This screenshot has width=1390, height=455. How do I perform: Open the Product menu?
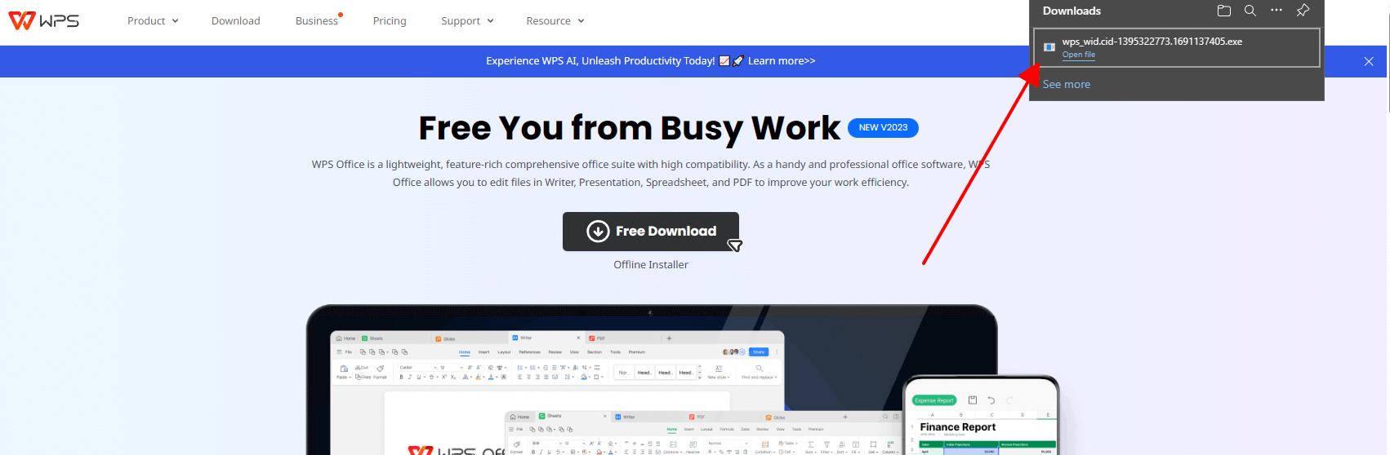pyautogui.click(x=153, y=21)
